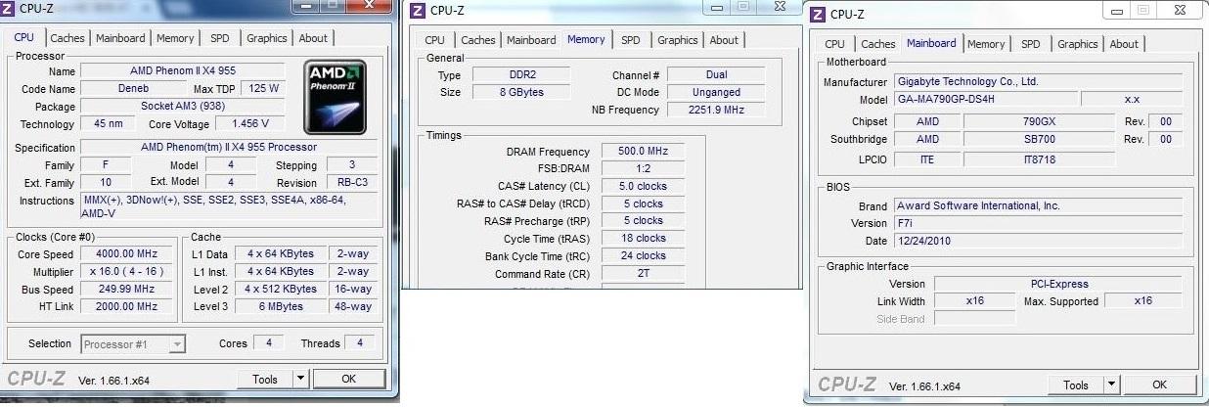Expand Tools dropdown arrow in the Mainboard window
Screen dimensions: 1209x407
1111,384
